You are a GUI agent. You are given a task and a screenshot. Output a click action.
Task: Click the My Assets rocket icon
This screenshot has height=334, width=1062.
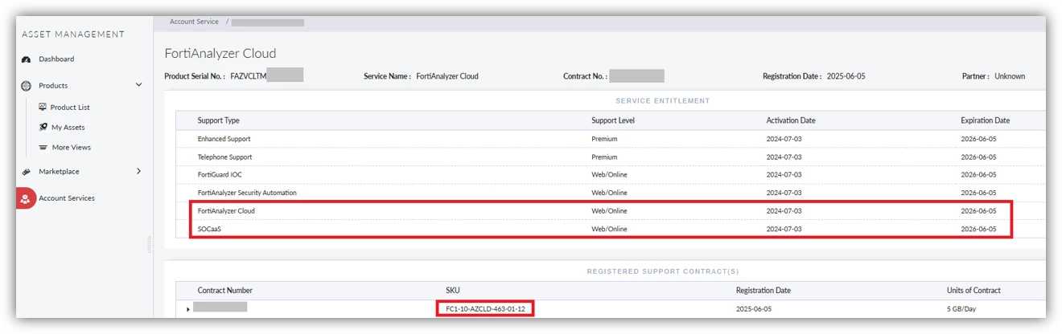(x=43, y=127)
